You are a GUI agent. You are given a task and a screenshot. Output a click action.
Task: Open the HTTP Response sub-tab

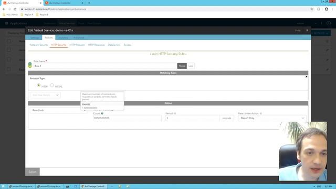point(96,45)
